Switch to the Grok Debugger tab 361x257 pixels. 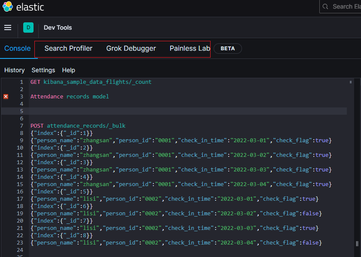131,49
